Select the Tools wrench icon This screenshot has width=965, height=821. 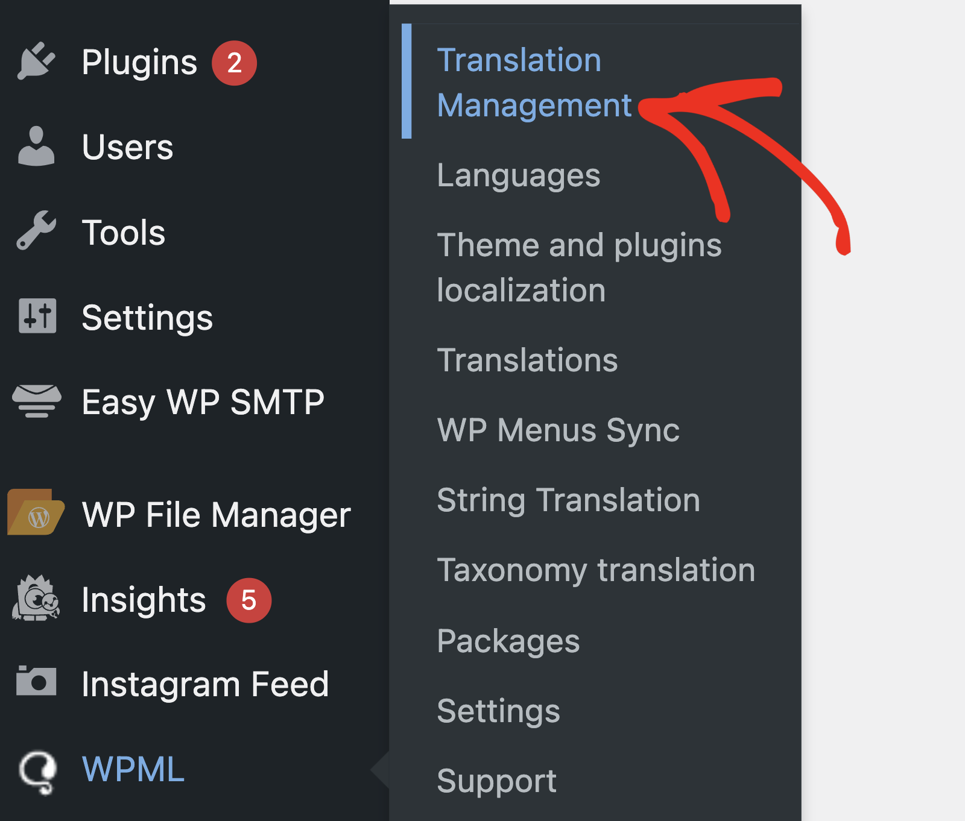coord(37,231)
